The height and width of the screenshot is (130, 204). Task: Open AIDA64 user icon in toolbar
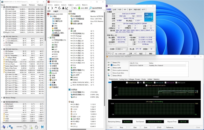[x=63, y=8]
